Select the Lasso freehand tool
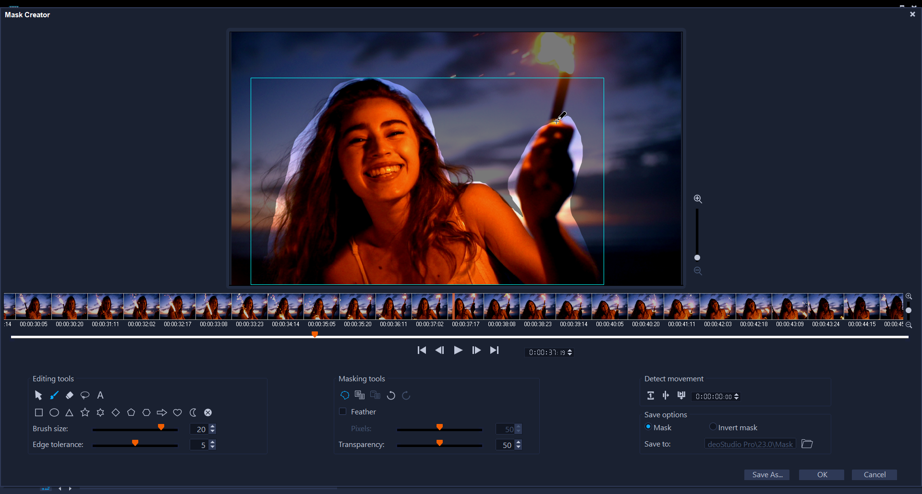922x494 pixels. pyautogui.click(x=85, y=395)
